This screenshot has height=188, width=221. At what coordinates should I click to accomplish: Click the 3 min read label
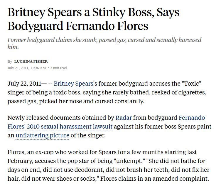pyautogui.click(x=58, y=68)
